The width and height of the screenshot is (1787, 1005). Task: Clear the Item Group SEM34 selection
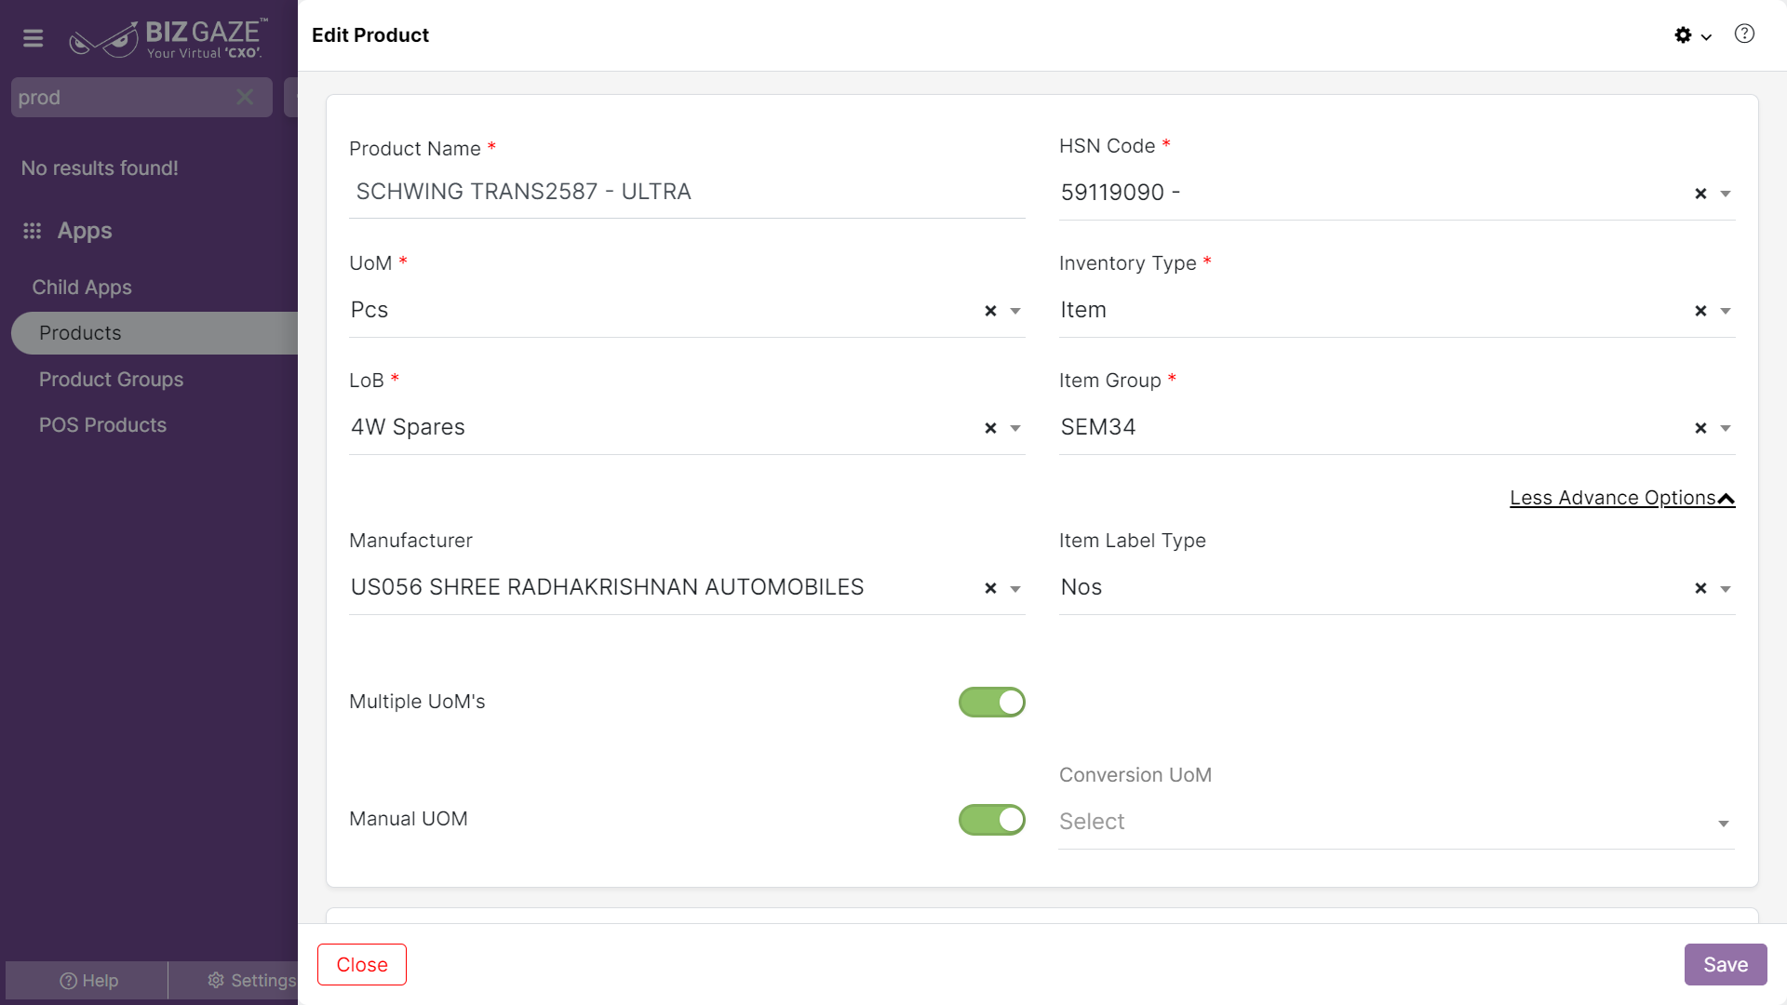point(1700,428)
